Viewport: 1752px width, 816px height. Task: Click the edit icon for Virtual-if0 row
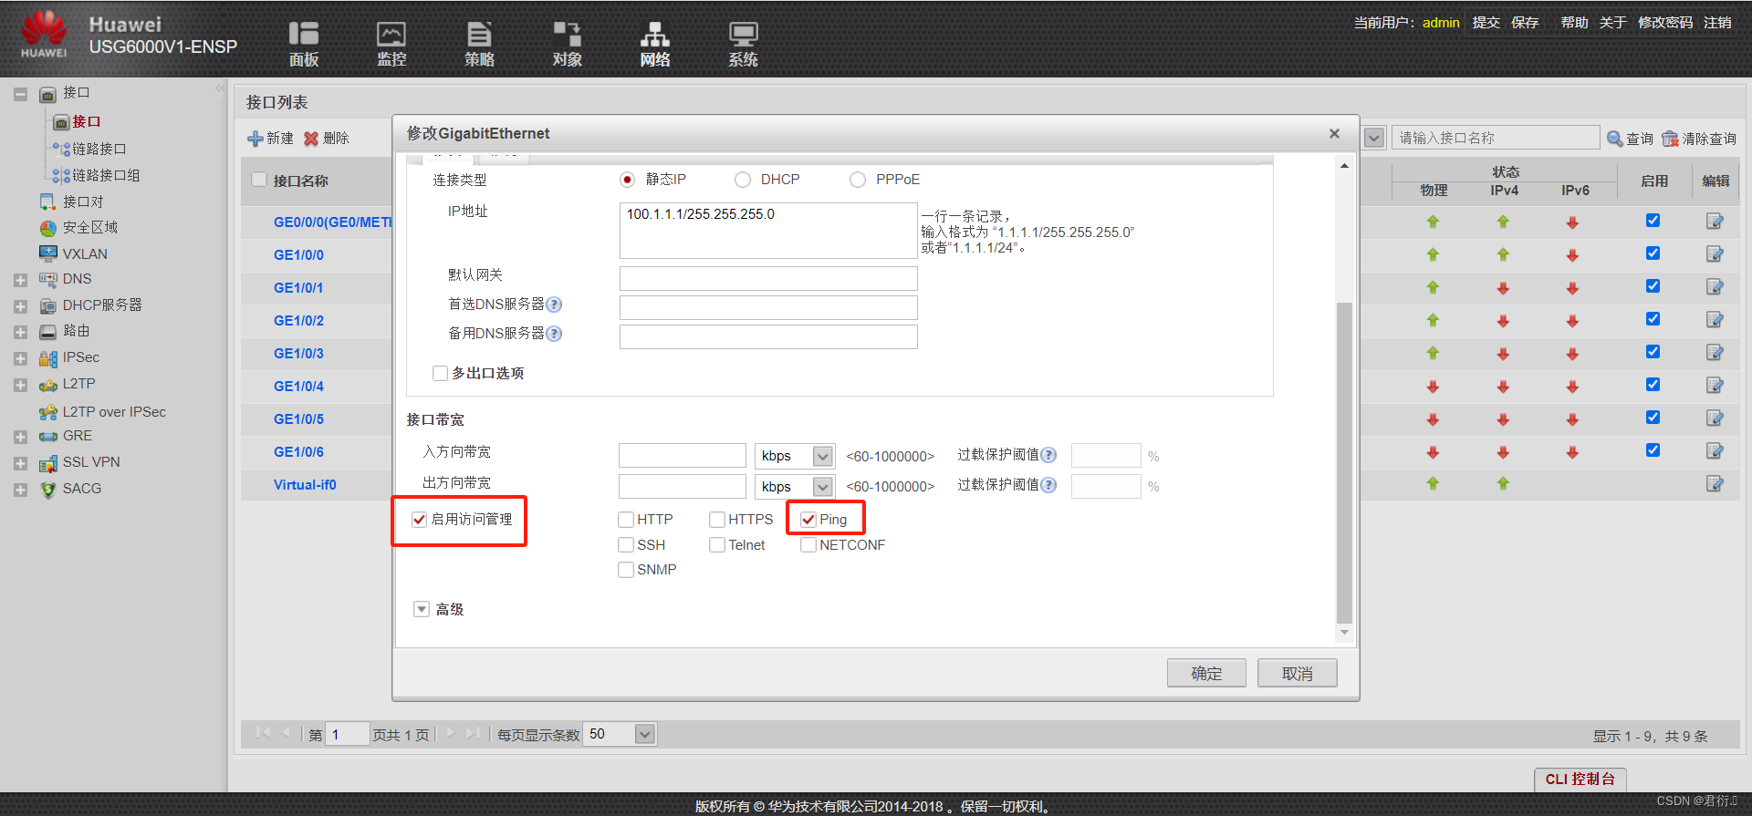click(x=1715, y=484)
